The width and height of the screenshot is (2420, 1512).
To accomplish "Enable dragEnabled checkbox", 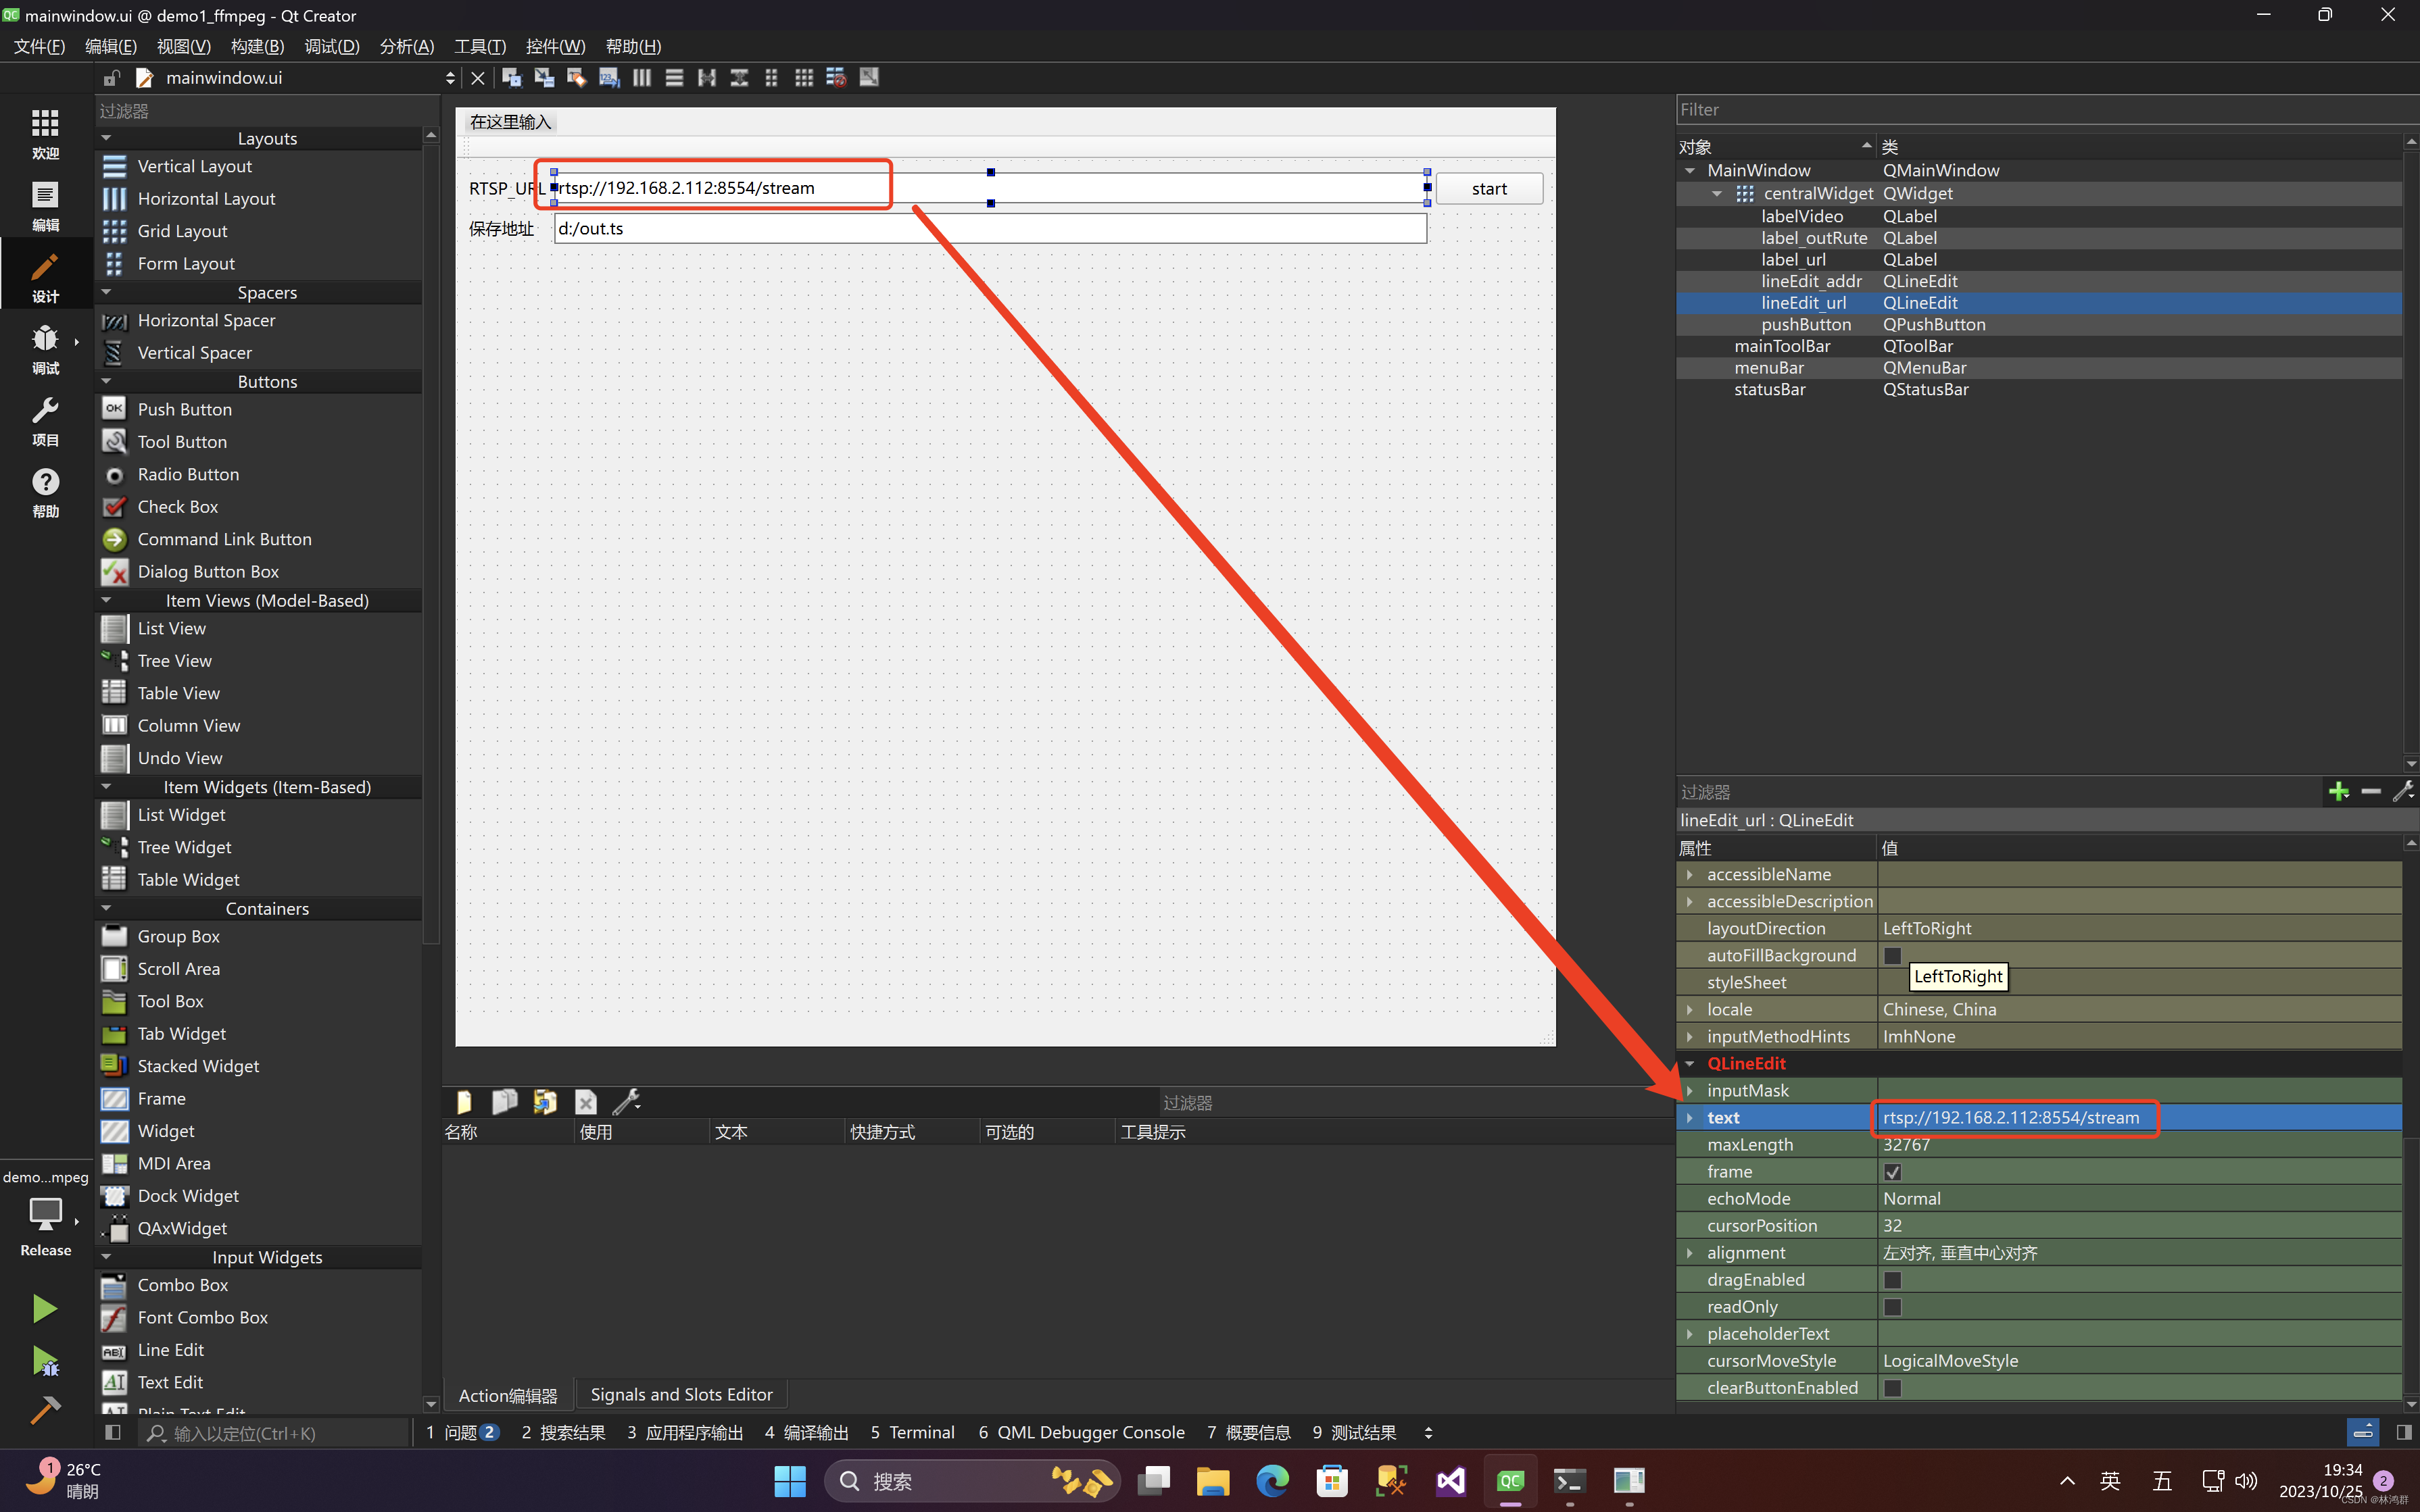I will point(1892,1279).
